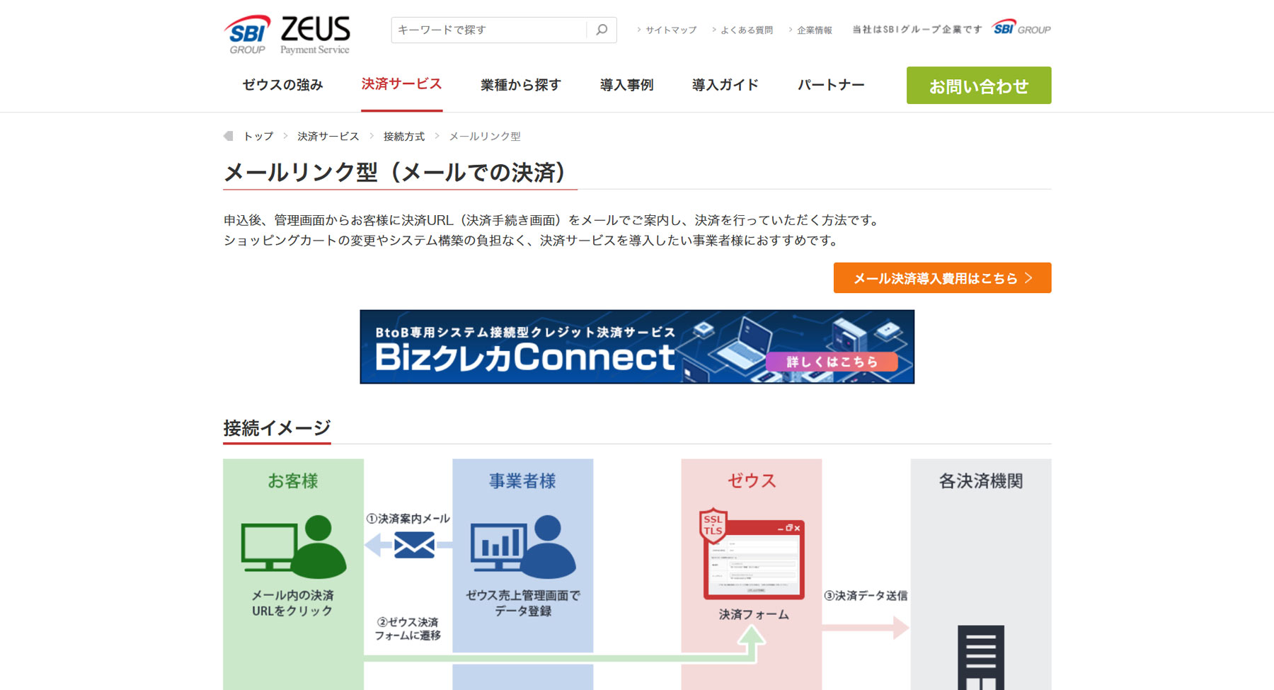This screenshot has height=690, width=1274.
Task: Click the メール内の決済URLをクリック caption
Action: tap(292, 603)
